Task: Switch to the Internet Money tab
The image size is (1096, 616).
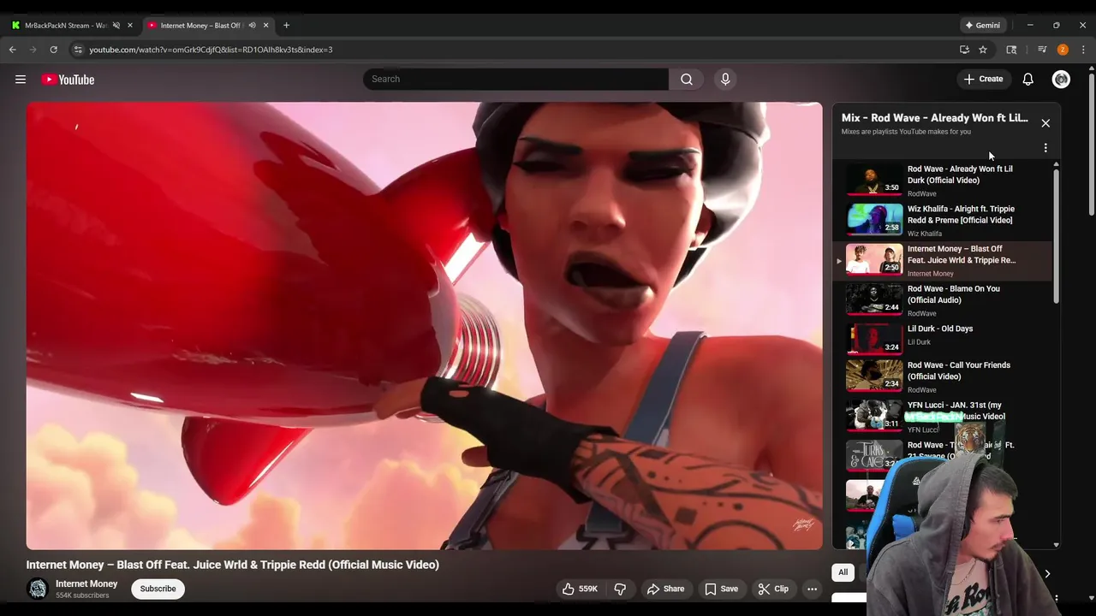Action: click(201, 25)
